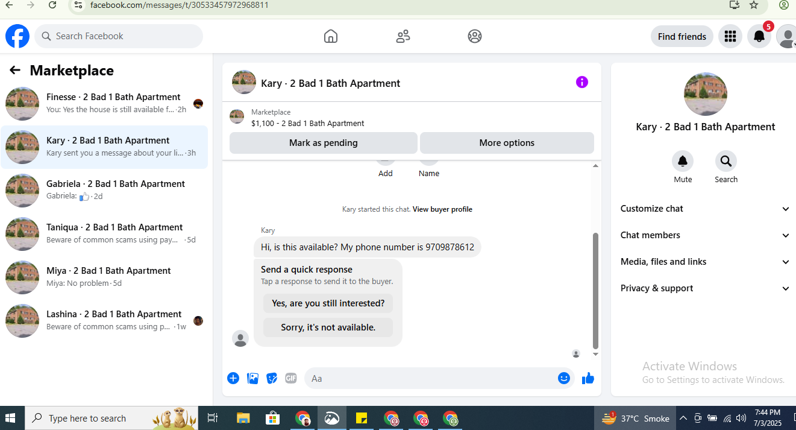Attach a photo using image icon
796x430 pixels.
coord(253,378)
